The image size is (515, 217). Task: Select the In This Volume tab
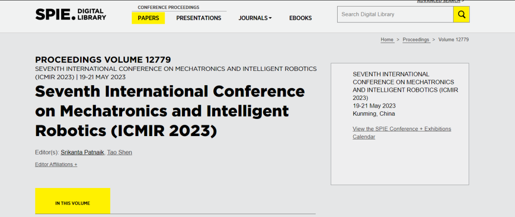(x=72, y=201)
